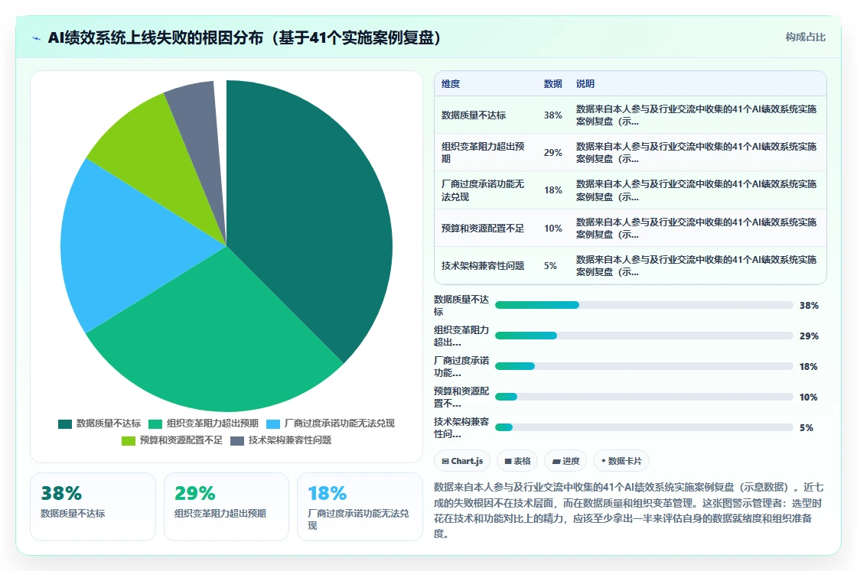Click the 38% value in the table

pyautogui.click(x=552, y=115)
